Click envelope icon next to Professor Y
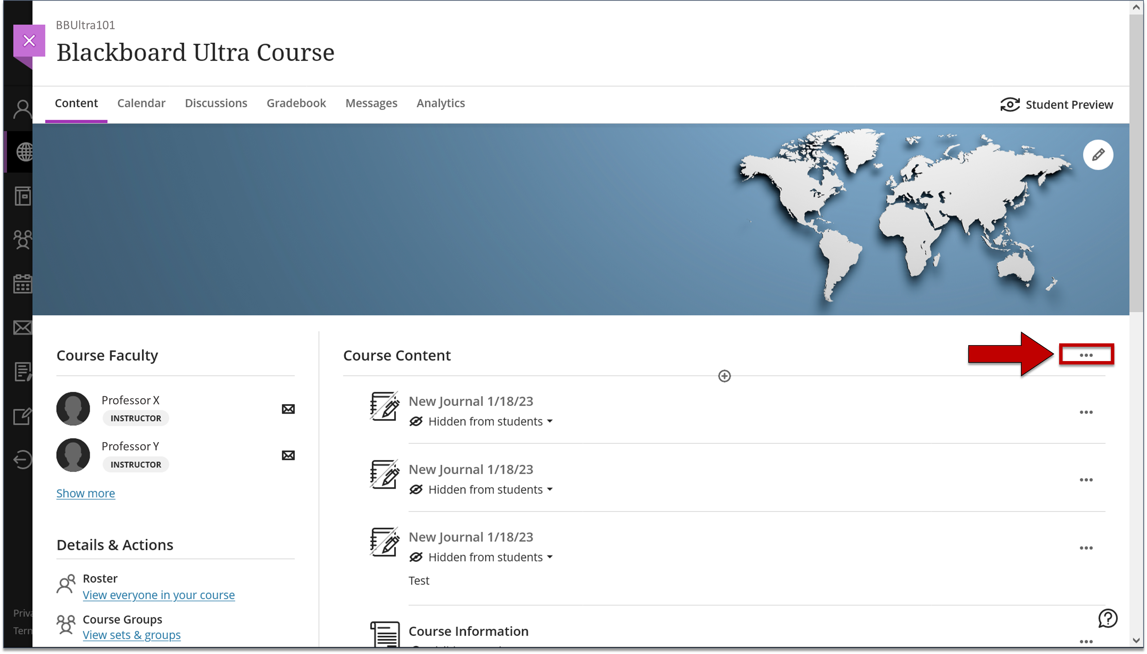The image size is (1147, 654). [288, 455]
